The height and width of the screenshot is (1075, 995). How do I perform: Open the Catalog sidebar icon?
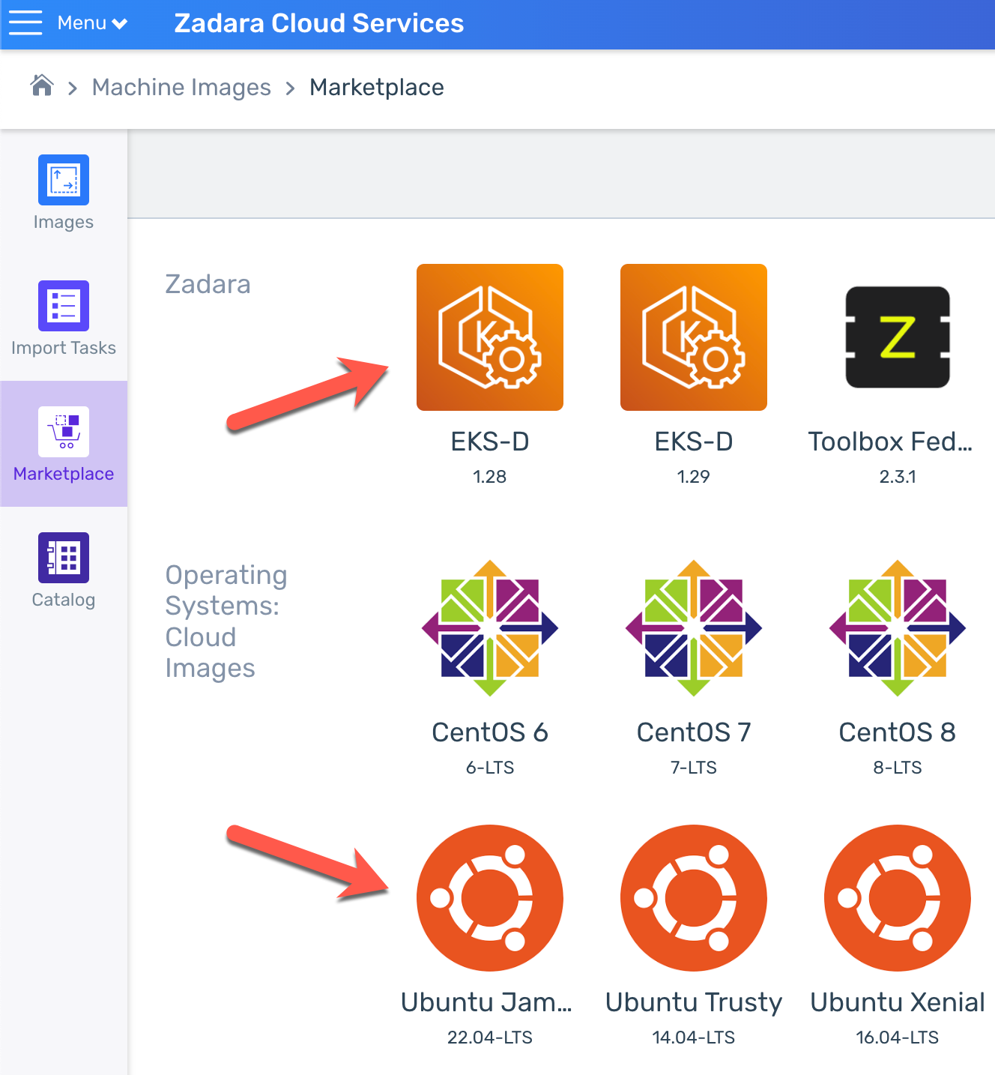pos(64,558)
